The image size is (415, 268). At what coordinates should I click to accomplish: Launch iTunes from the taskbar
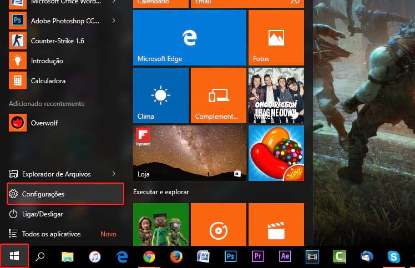[95, 256]
